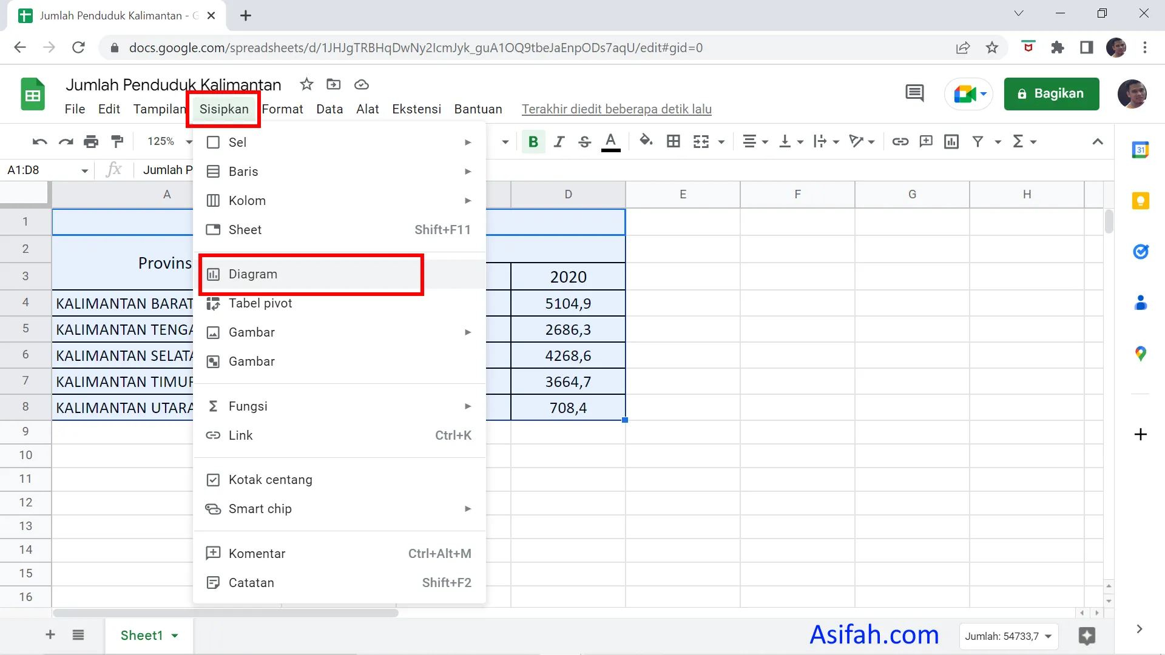The image size is (1165, 655).
Task: Open the Sheet1 tab dropdown arrow
Action: point(175,635)
